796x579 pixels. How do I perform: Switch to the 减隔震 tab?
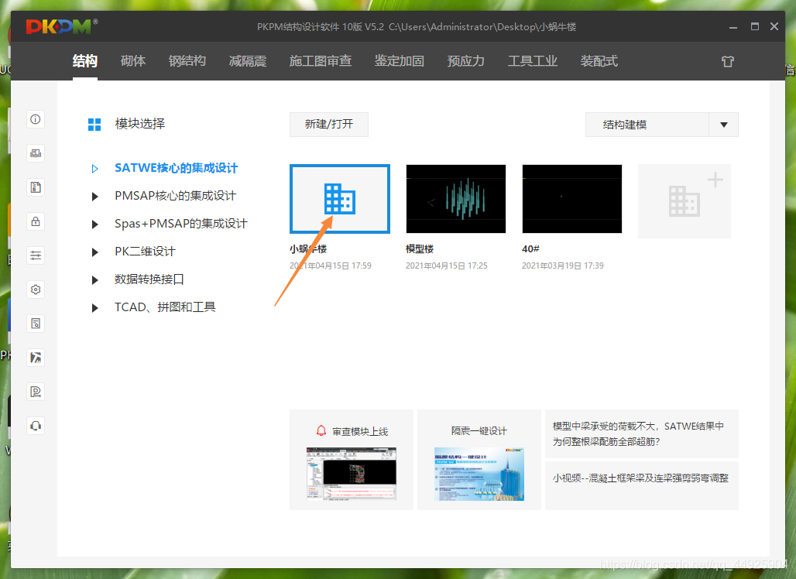248,61
